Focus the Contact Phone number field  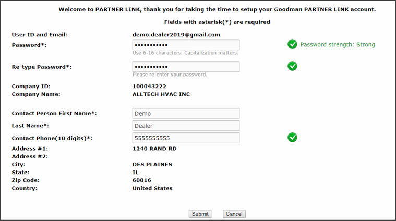(186, 138)
